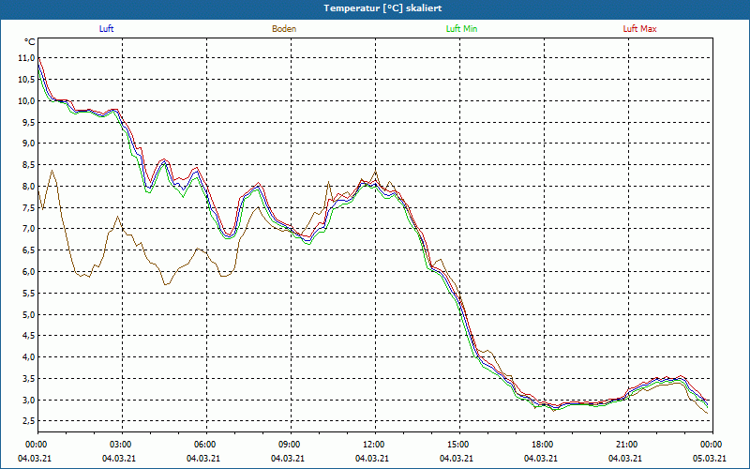Screen dimensions: 750x469
Task: Click the 10,0 y-axis value
Action: pos(27,100)
